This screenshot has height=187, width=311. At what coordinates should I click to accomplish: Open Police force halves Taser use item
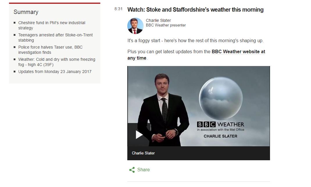[x=50, y=50]
